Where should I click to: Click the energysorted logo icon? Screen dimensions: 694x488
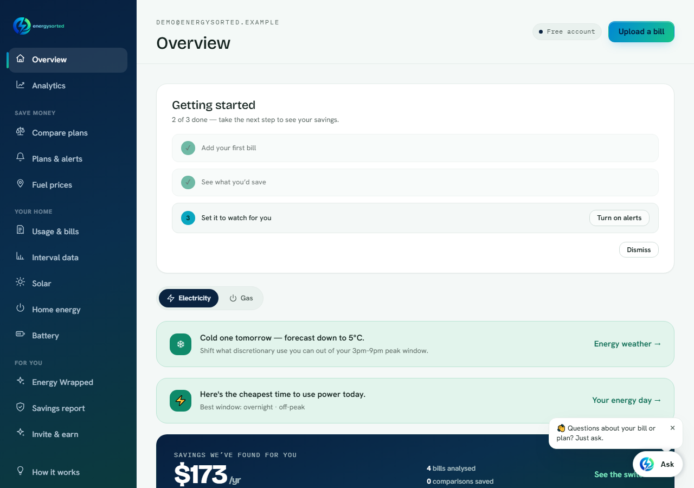(x=22, y=25)
